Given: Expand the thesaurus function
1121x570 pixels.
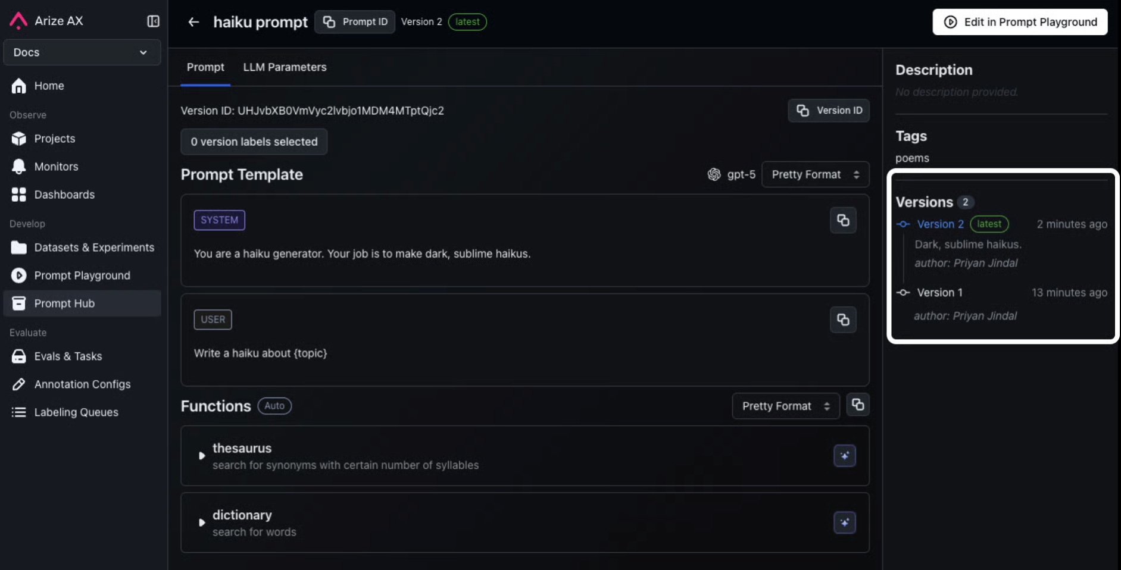Looking at the screenshot, I should pyautogui.click(x=202, y=456).
